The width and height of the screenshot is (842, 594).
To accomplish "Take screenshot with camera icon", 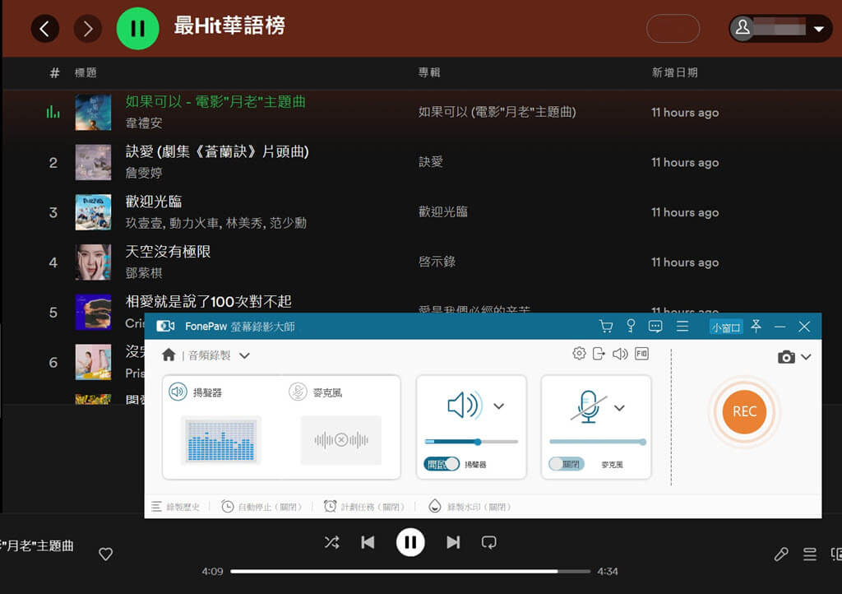I will 786,357.
